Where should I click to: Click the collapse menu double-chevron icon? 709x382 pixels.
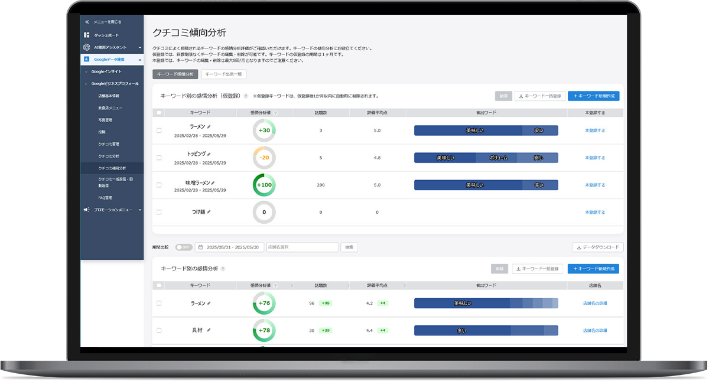click(x=87, y=22)
